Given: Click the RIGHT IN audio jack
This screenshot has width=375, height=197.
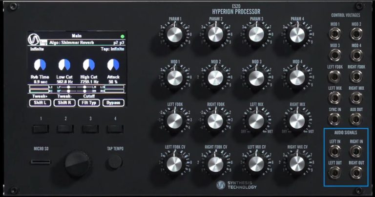Looking at the screenshot, I should [356, 151].
